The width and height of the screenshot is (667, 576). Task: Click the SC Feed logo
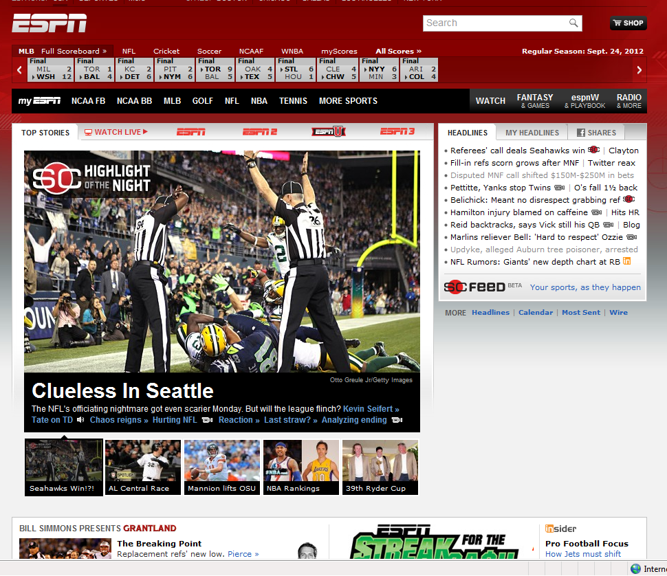(x=474, y=287)
